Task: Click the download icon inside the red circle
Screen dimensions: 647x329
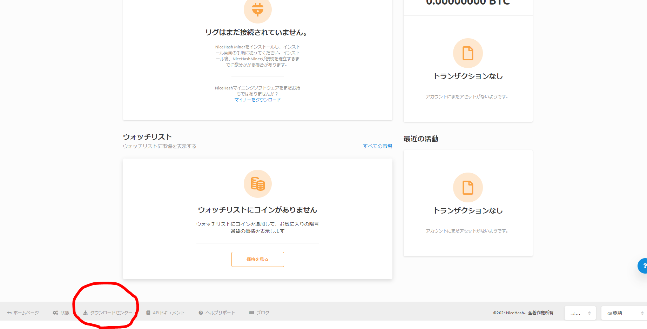Action: (85, 312)
